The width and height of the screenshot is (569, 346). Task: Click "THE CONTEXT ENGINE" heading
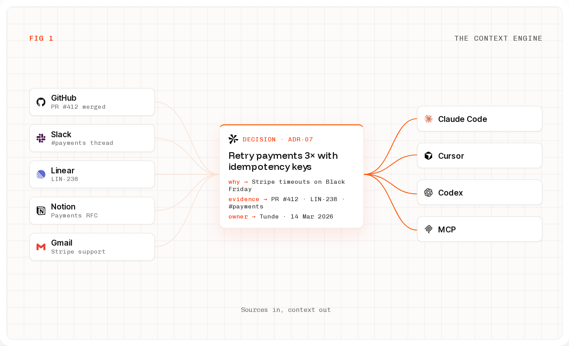coord(498,39)
